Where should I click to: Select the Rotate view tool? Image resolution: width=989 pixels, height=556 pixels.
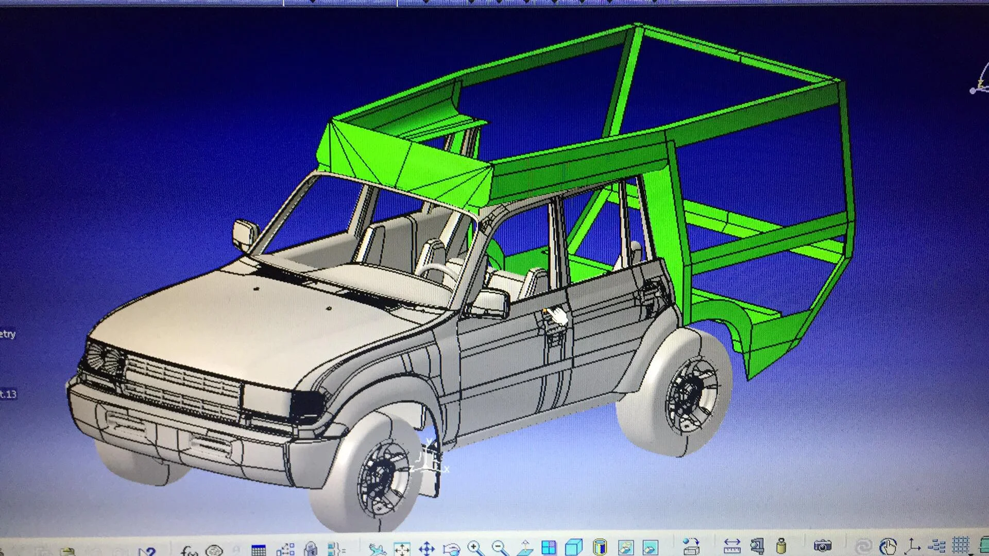[x=451, y=549]
